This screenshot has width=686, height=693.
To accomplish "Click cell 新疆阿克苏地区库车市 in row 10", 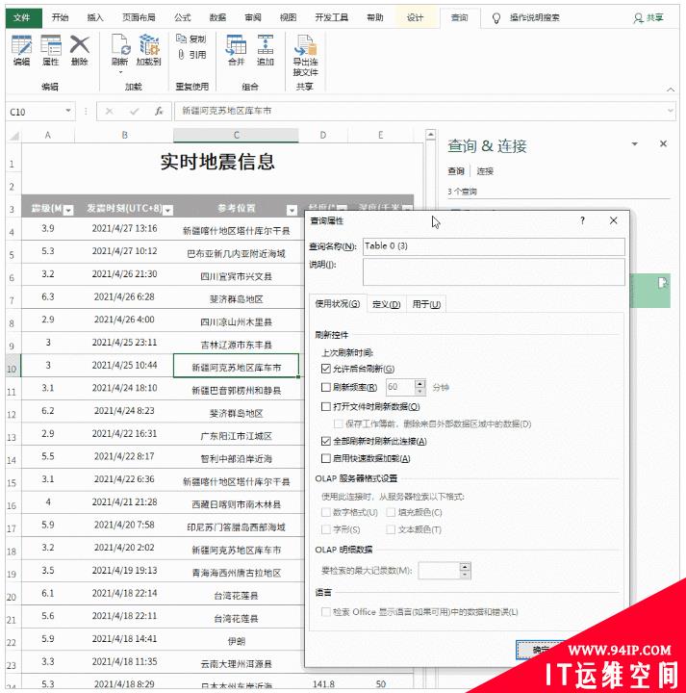I will 237,367.
